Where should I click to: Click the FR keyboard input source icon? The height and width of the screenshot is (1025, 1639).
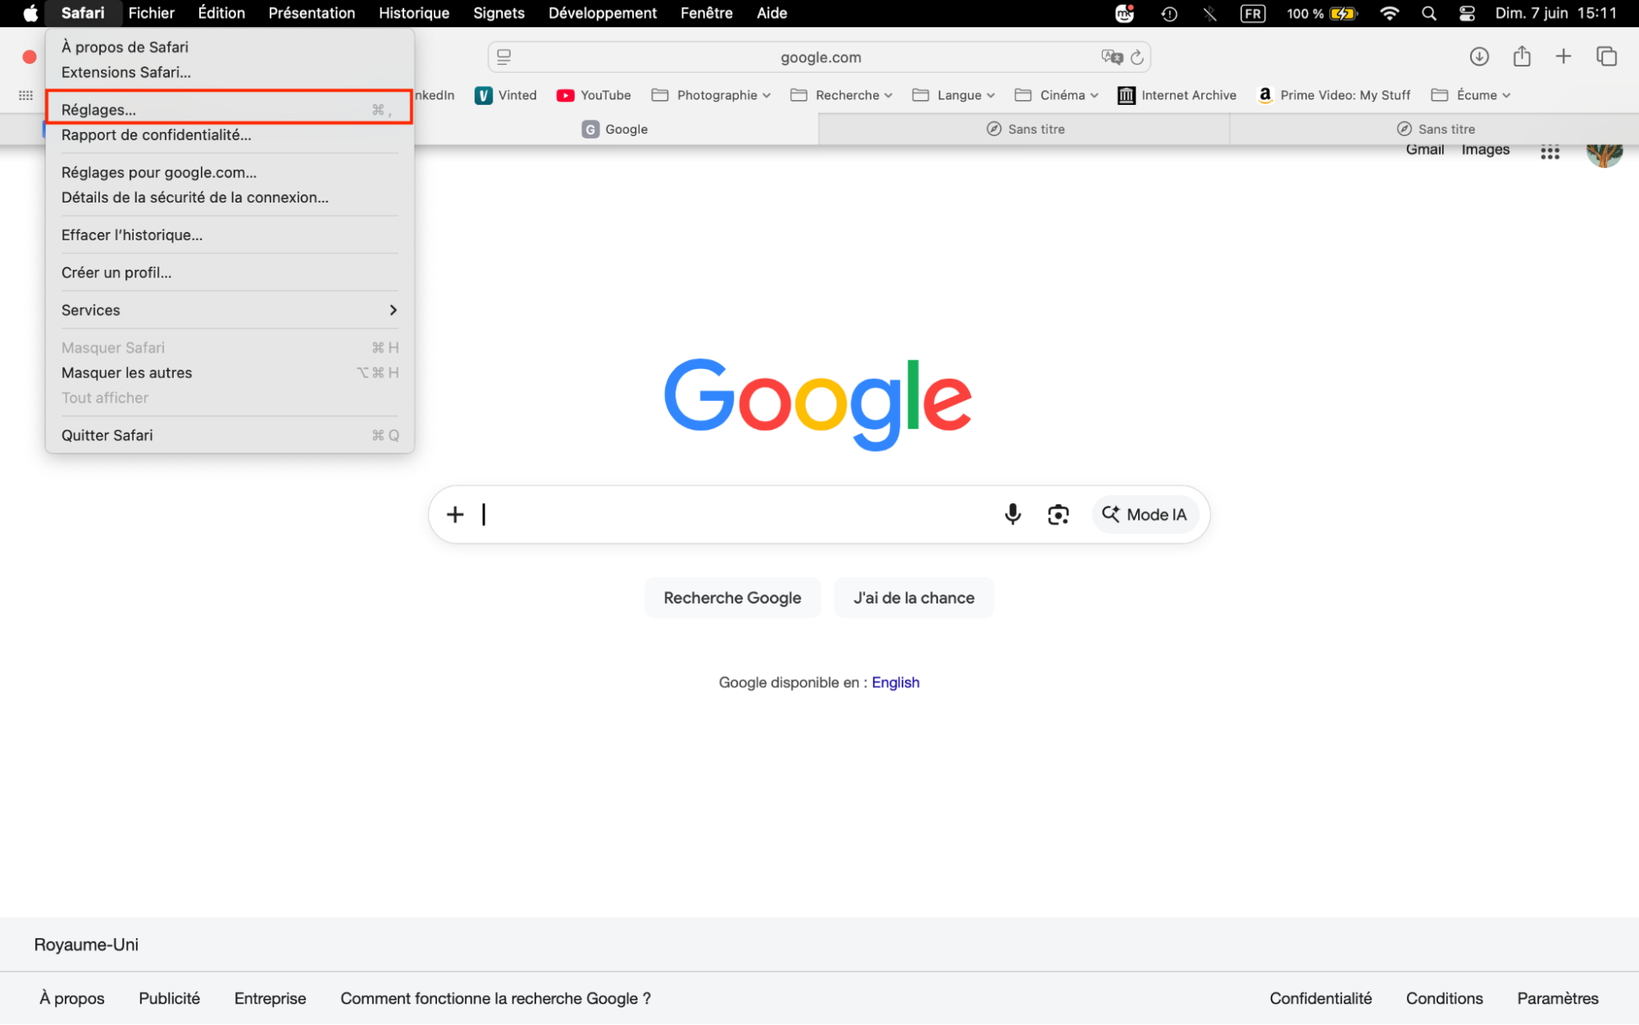pyautogui.click(x=1253, y=13)
